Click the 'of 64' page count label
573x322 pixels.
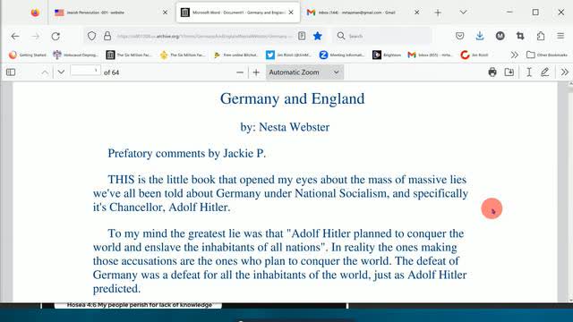[x=111, y=72]
